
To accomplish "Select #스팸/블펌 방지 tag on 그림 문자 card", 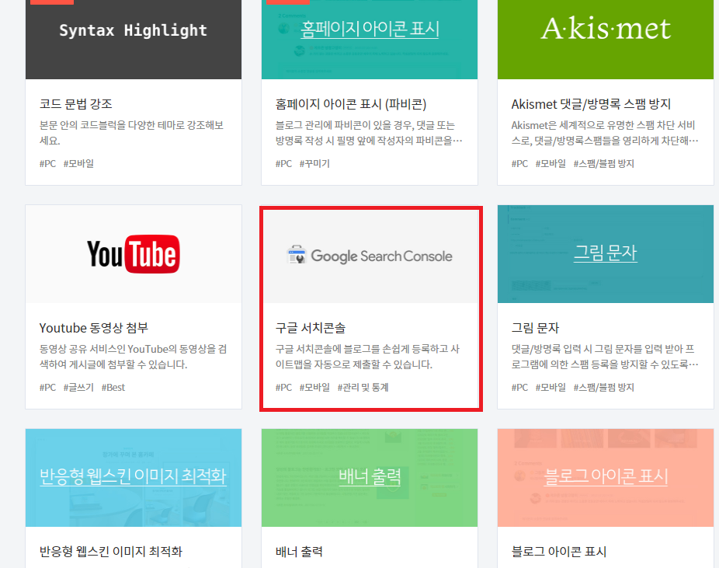I will click(603, 387).
